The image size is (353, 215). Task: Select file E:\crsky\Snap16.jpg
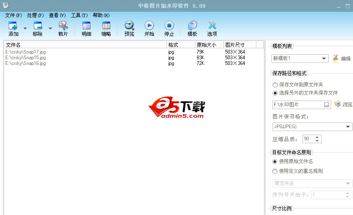26,63
